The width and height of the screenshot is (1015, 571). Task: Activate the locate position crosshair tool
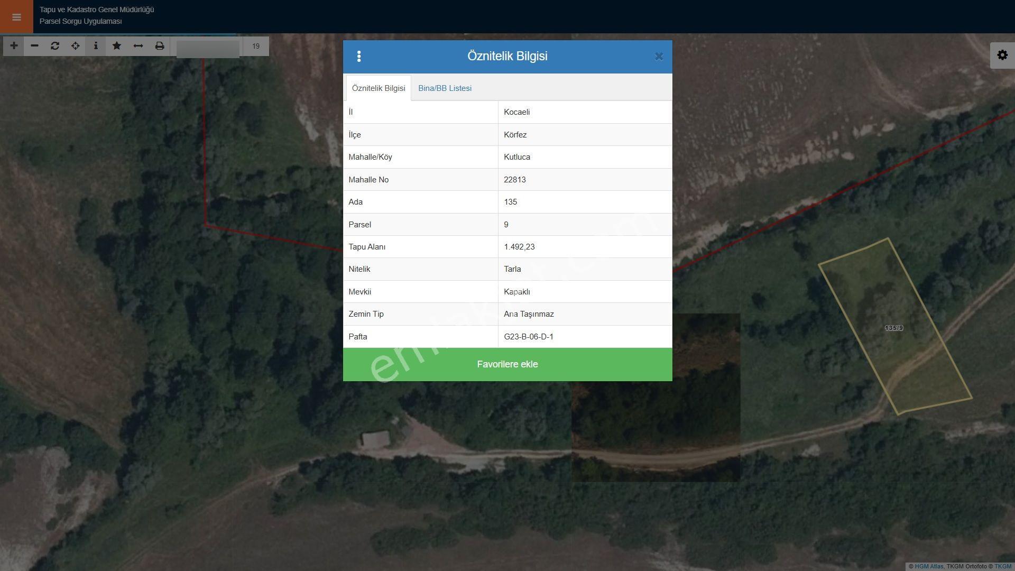[x=76, y=46]
